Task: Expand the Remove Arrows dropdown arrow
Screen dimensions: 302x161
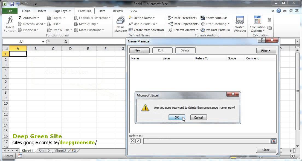Action: tap(197, 30)
